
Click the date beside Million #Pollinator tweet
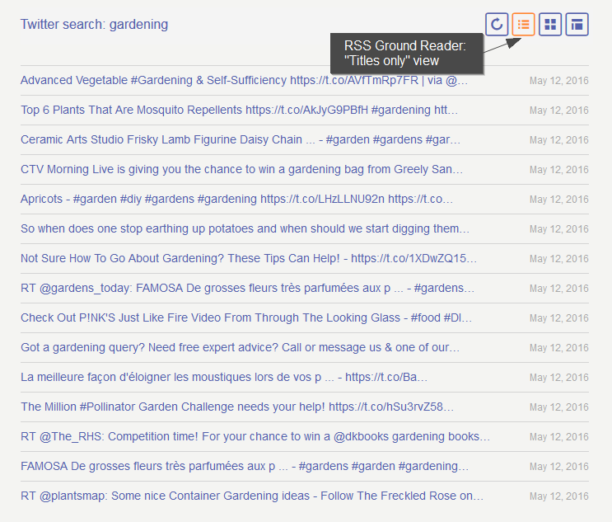click(559, 407)
